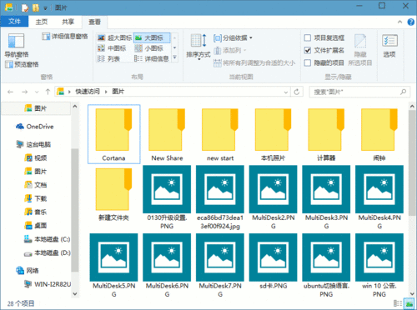Expand address bar history dropdown
The width and height of the screenshot is (417, 310).
[x=286, y=92]
